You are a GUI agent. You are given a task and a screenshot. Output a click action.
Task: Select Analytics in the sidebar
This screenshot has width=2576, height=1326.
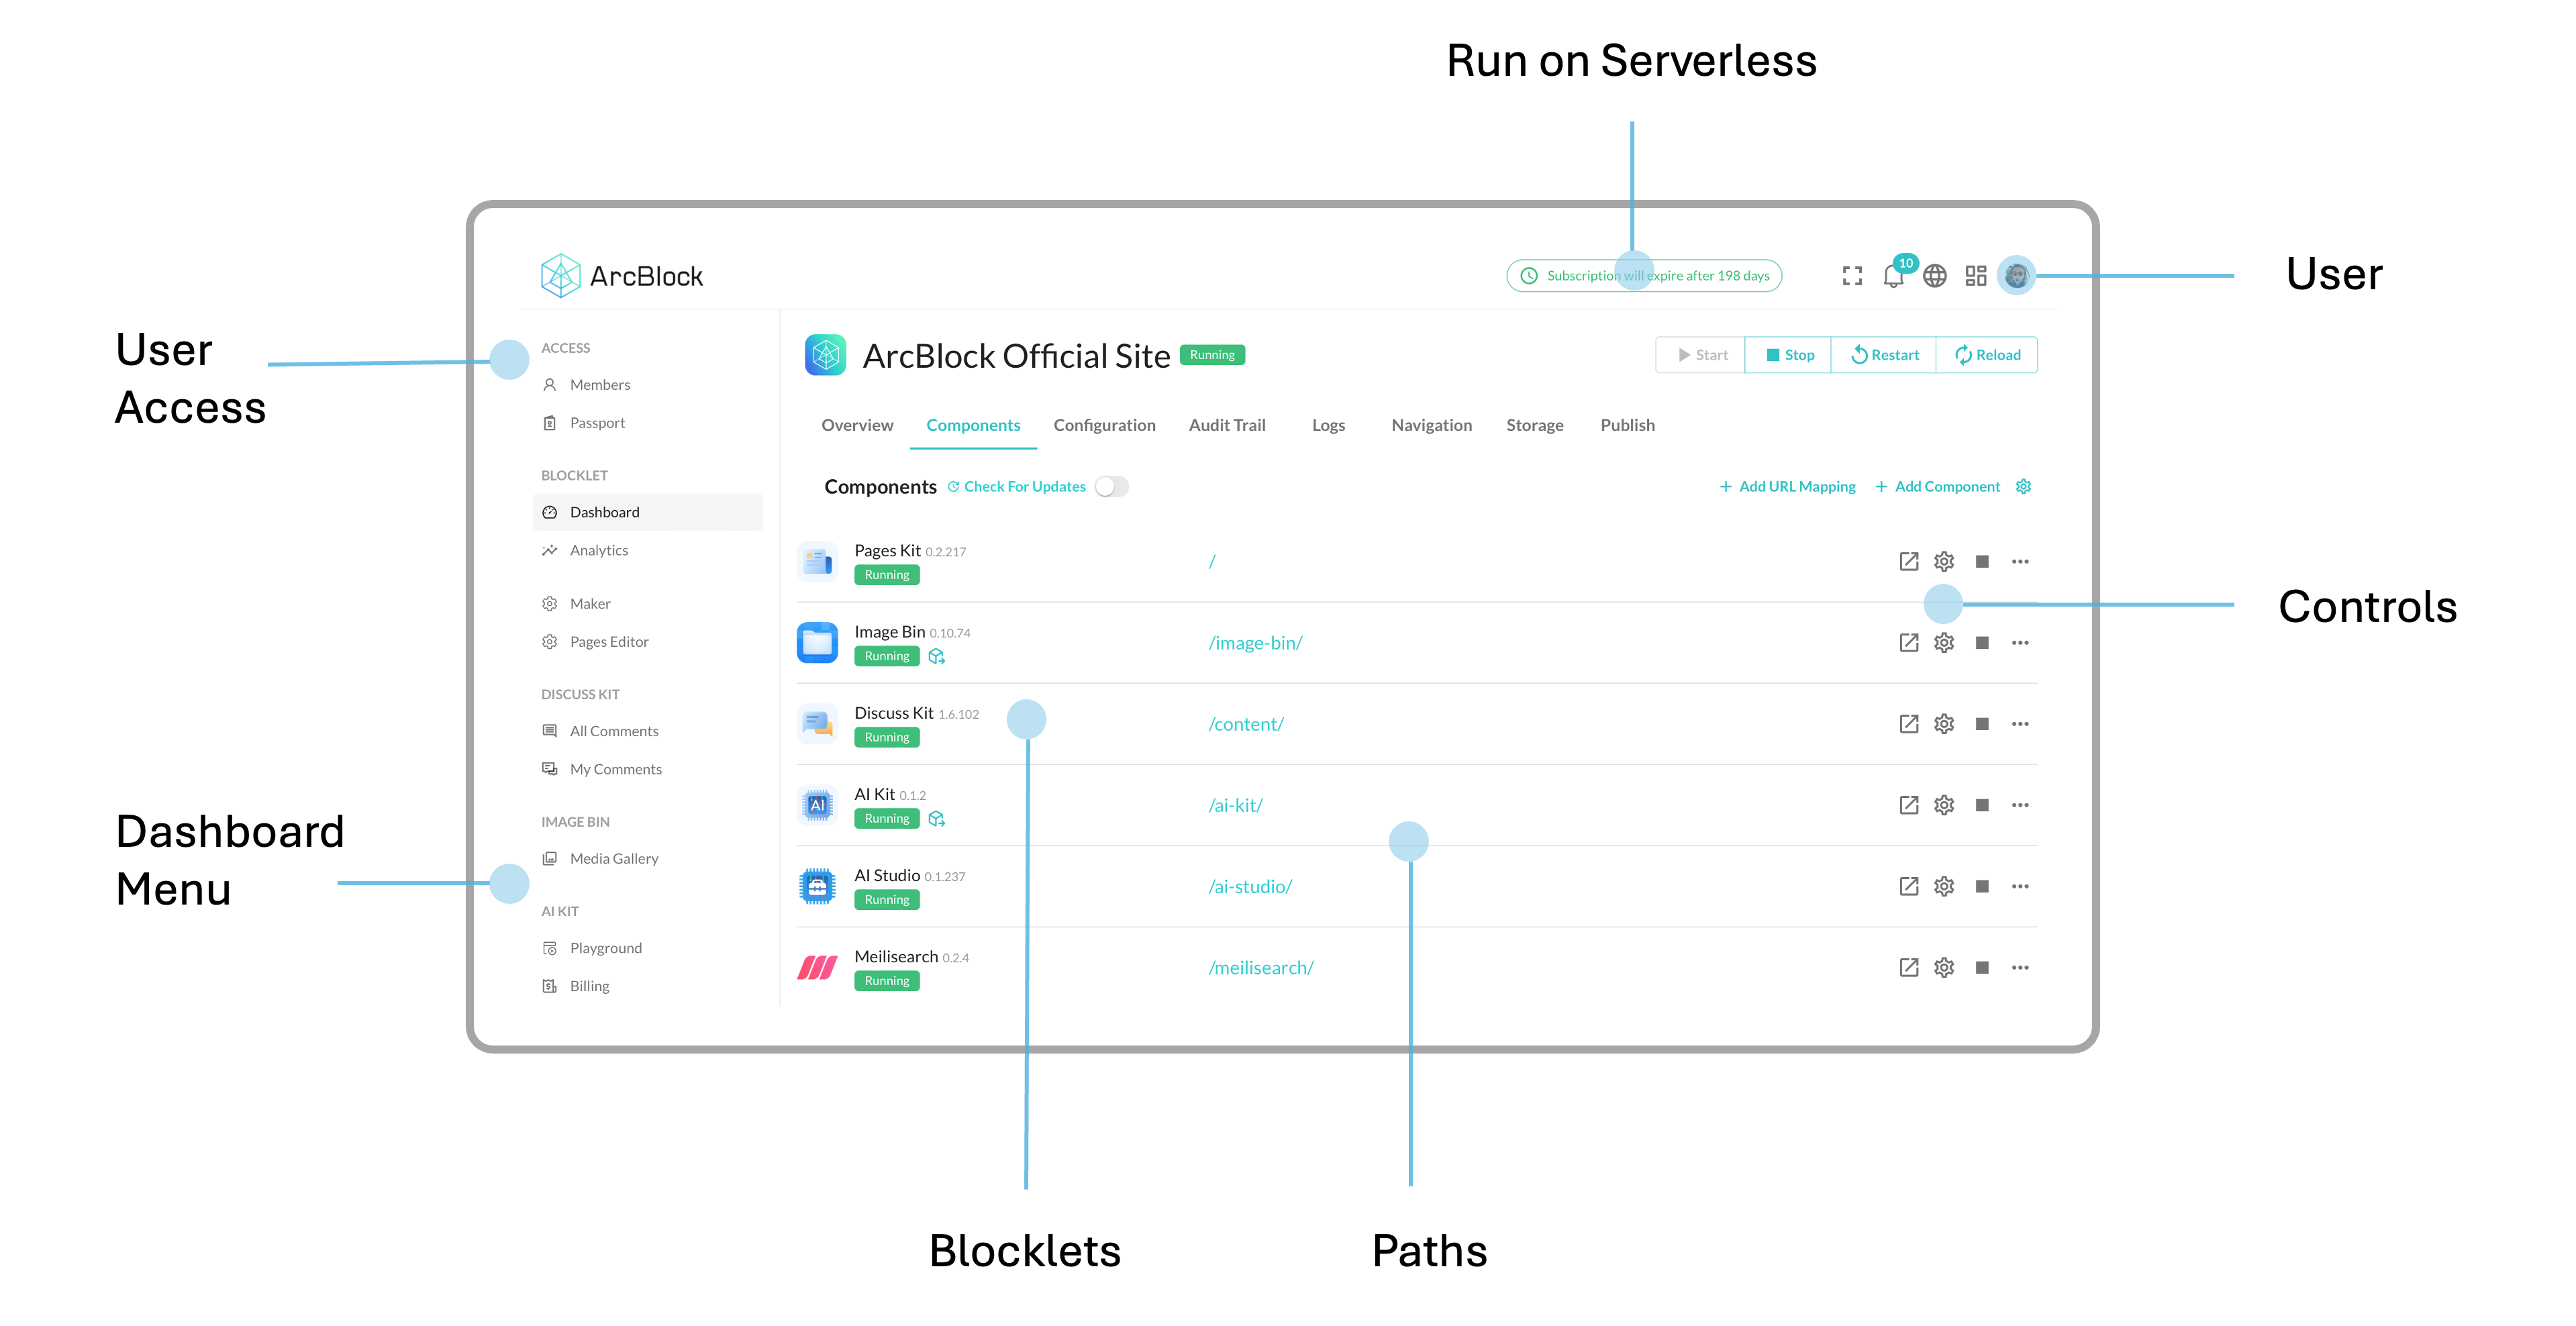[x=599, y=550]
